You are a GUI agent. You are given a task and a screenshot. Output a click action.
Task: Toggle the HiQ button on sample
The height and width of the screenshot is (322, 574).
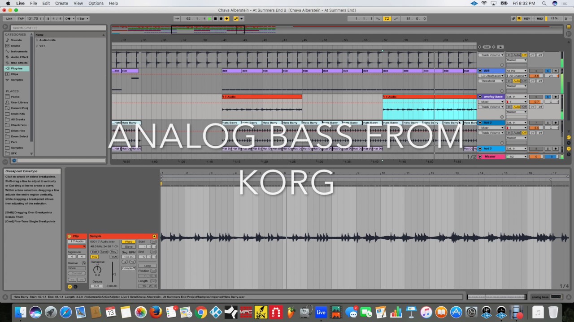pos(94,257)
